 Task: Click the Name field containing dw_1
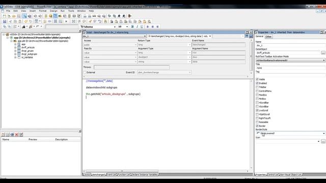point(290,45)
